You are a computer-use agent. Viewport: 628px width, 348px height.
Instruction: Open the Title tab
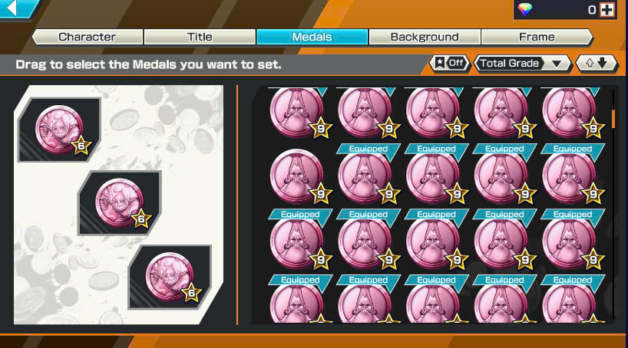pyautogui.click(x=200, y=37)
